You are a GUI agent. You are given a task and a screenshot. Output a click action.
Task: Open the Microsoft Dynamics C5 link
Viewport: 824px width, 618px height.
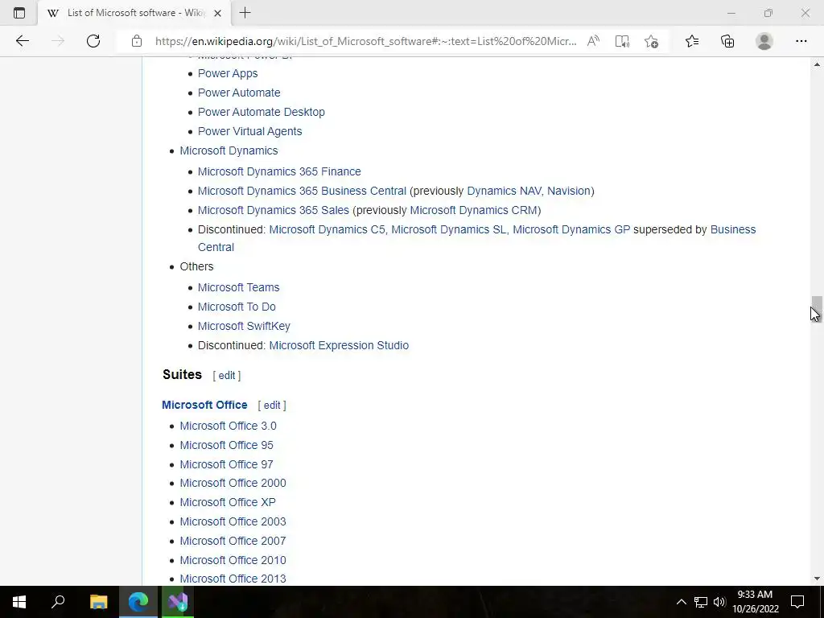(327, 229)
